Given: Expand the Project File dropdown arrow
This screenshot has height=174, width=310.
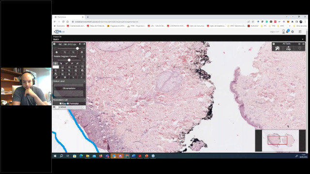Looking at the screenshot, I should point(302,39).
